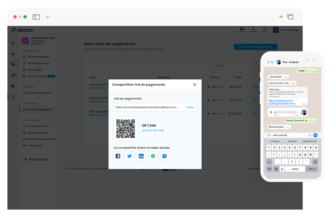Click the alboom logo in header
Image resolution: width=332 pixels, height=217 pixels.
click(x=22, y=30)
